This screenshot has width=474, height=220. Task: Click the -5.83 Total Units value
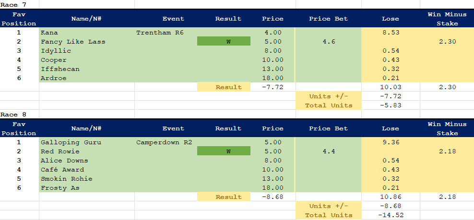(x=390, y=105)
